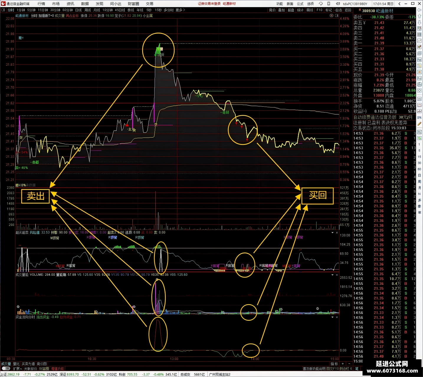The image size is (423, 377).
Task: Click the plus zoom button beside 指标
Action: [342, 364]
